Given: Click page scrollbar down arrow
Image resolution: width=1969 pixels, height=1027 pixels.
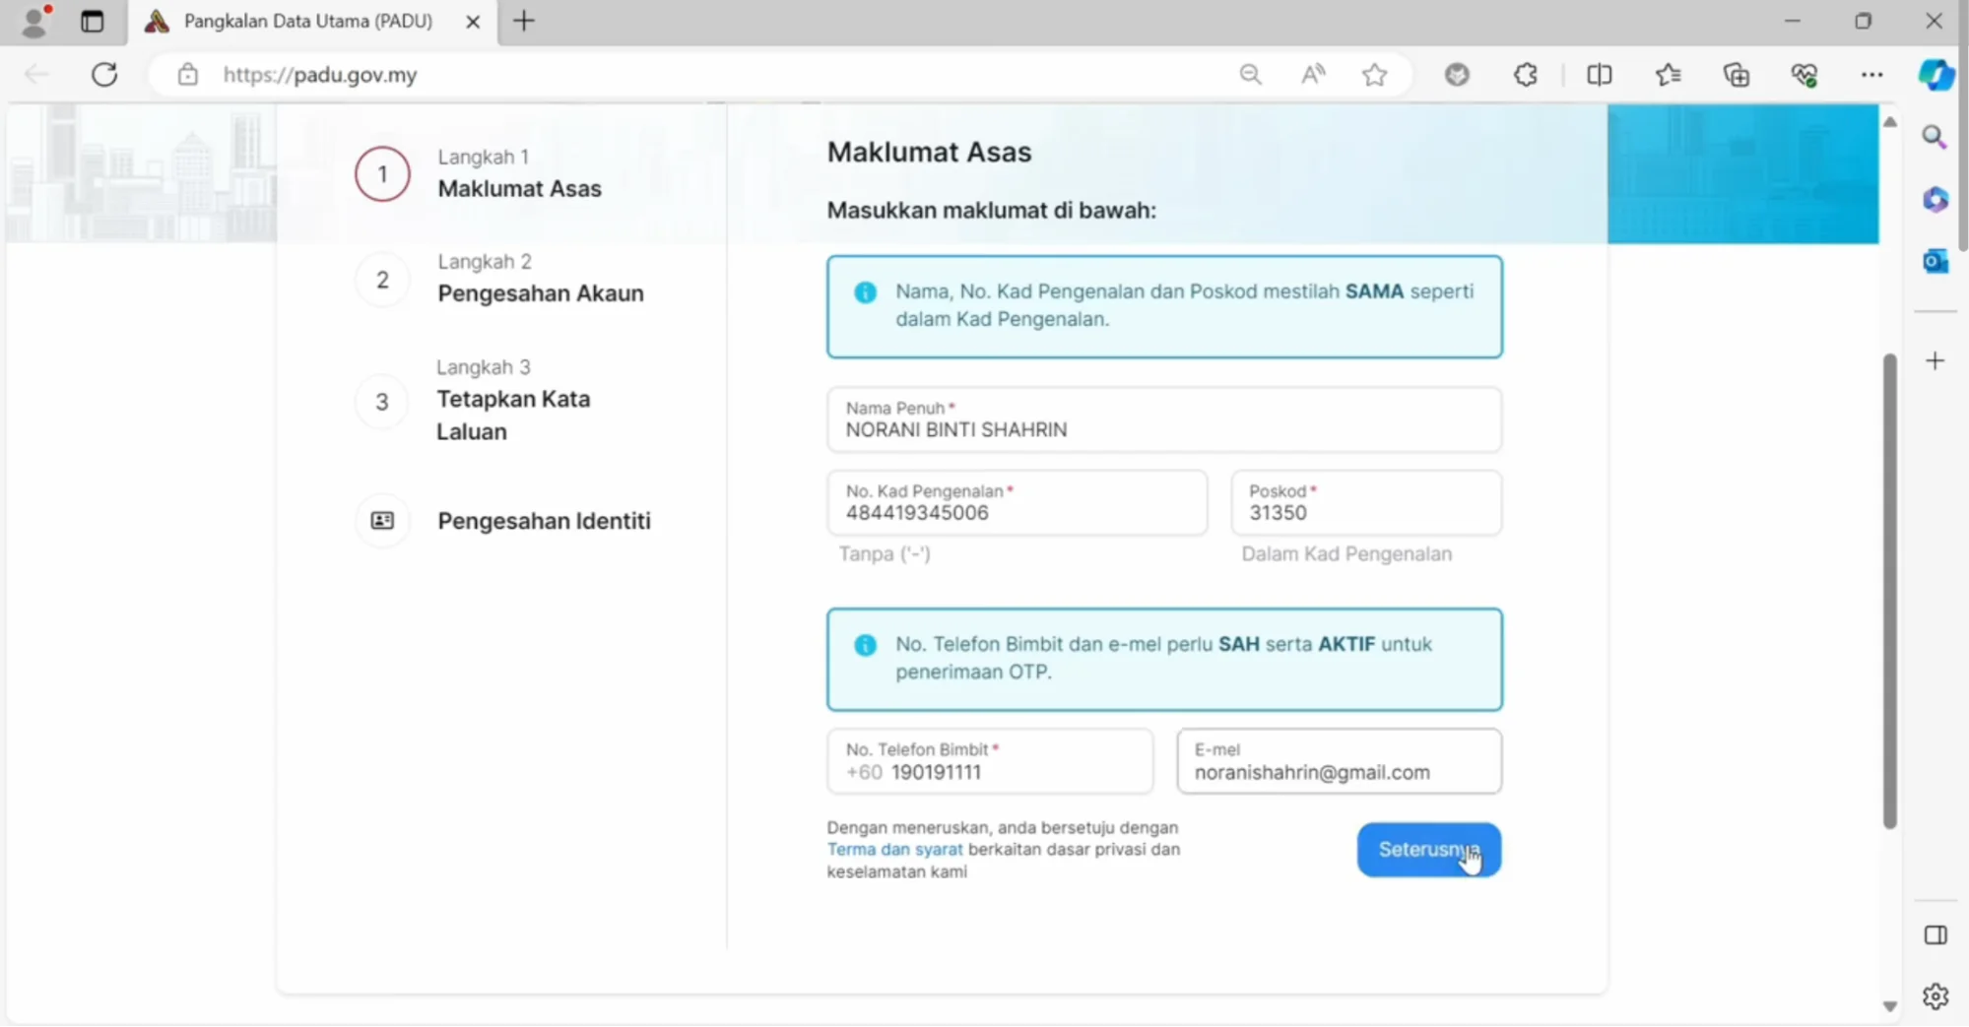Looking at the screenshot, I should click(1889, 1006).
